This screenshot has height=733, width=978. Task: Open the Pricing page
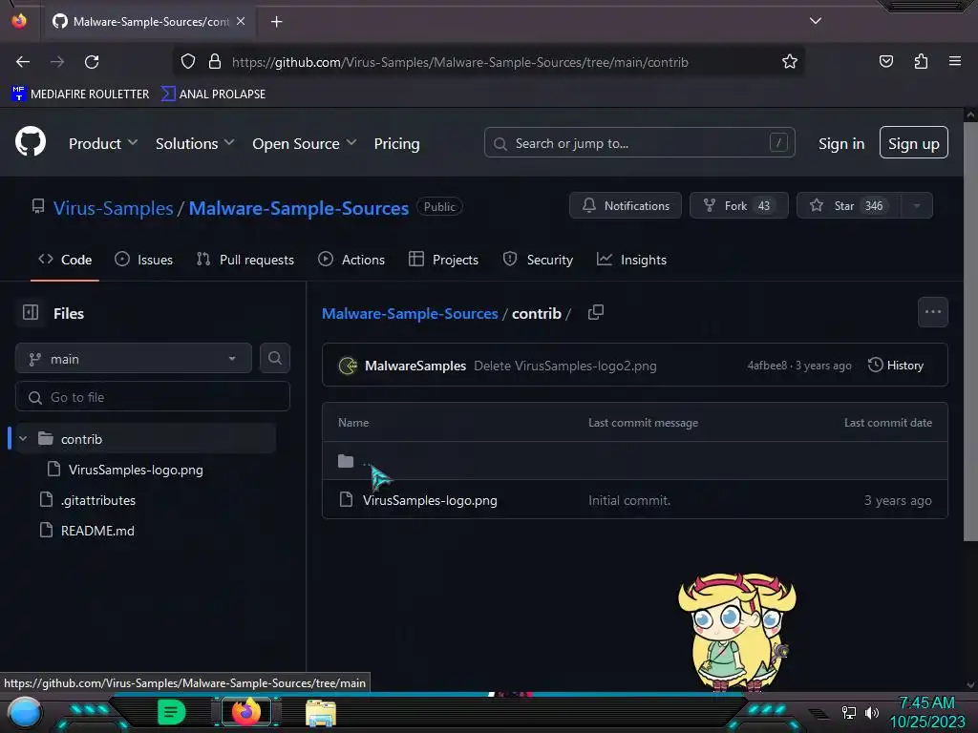coord(396,143)
